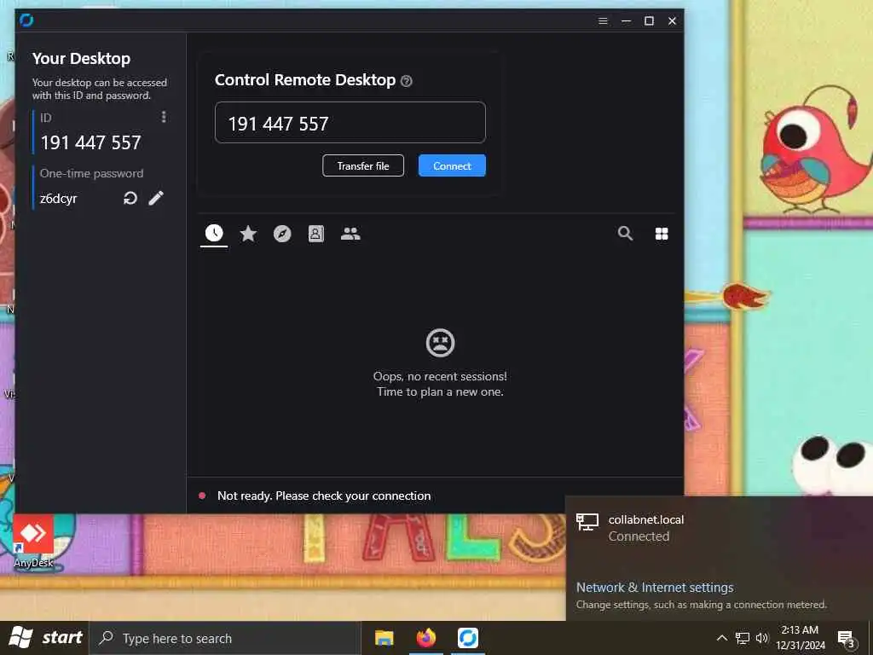Open the ID options three-dot menu
The height and width of the screenshot is (655, 873).
[x=163, y=117]
